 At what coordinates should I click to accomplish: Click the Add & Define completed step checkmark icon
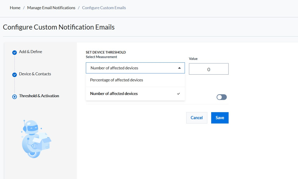click(x=15, y=53)
